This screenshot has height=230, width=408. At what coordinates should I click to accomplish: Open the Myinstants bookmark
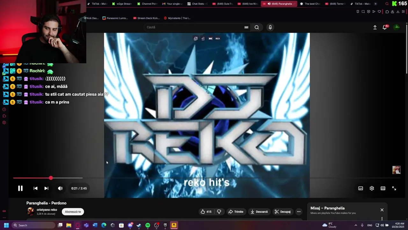(x=177, y=18)
